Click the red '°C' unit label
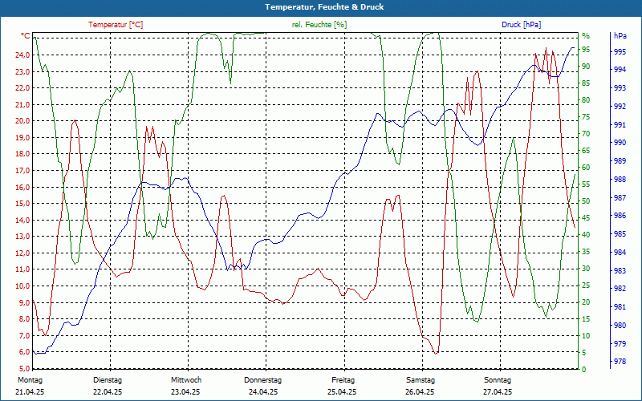This screenshot has width=642, height=401. [26, 36]
